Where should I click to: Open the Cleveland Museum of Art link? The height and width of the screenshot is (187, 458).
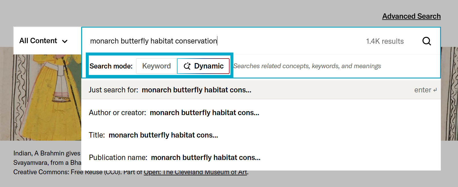tap(195, 172)
